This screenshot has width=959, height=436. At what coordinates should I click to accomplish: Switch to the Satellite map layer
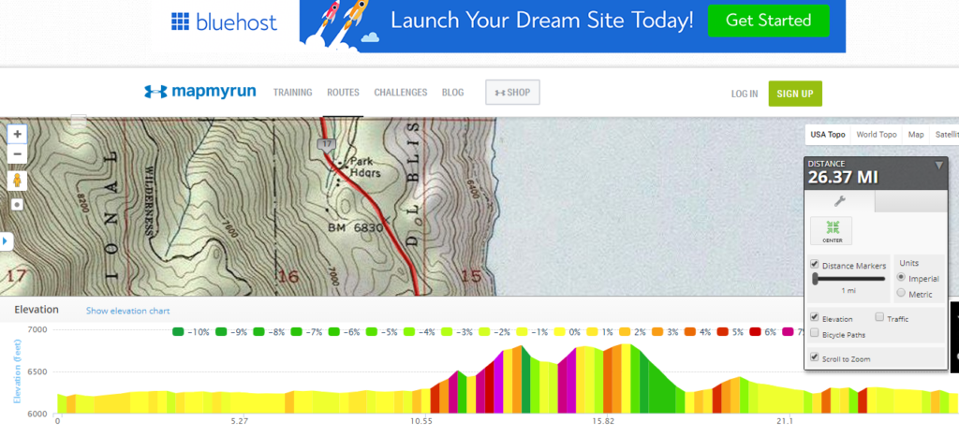[x=947, y=135]
